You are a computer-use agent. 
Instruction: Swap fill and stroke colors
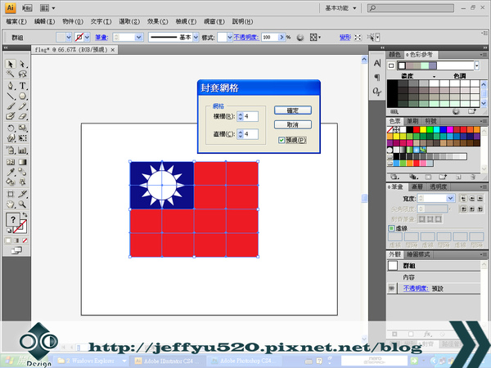[x=25, y=215]
